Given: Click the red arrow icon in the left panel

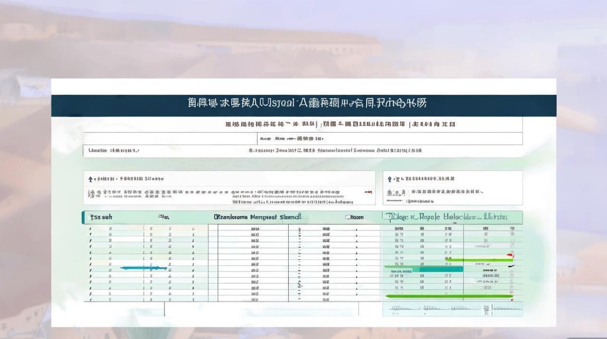Looking at the screenshot, I should point(368,192).
